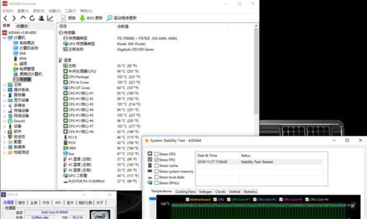
Task: Click the flame icon in Stability Test title
Action: coord(147,140)
